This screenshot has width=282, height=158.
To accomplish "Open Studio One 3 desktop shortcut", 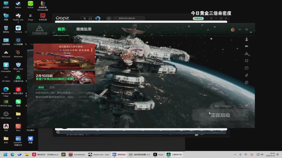I will click(x=18, y=18).
